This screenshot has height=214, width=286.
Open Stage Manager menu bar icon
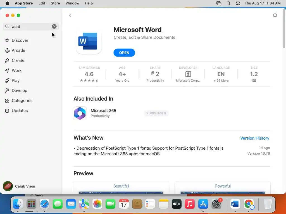click(x=219, y=3)
